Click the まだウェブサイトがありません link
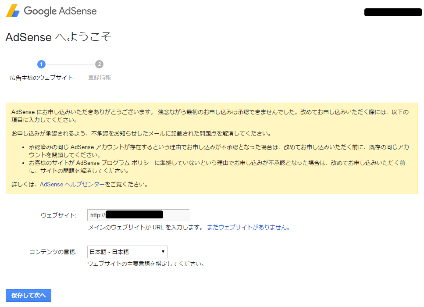Image resolution: width=424 pixels, height=307 pixels. pos(248,227)
